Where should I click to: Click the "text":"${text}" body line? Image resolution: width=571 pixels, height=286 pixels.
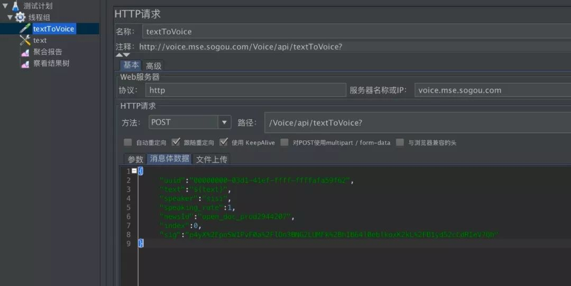point(195,189)
